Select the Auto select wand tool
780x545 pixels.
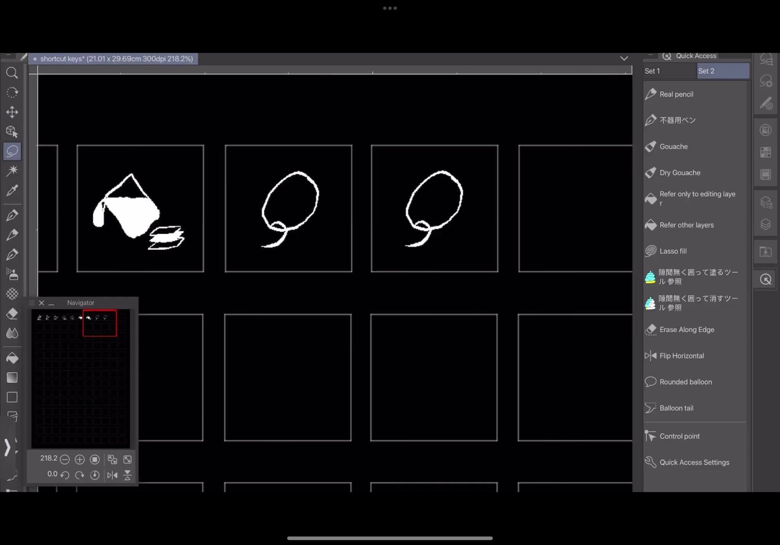pyautogui.click(x=13, y=171)
